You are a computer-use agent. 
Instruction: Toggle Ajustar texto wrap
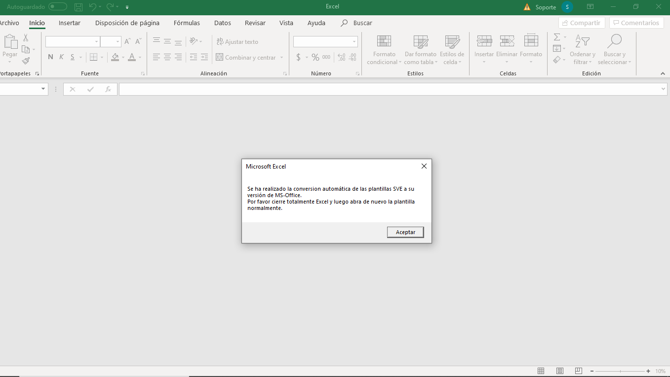(237, 42)
